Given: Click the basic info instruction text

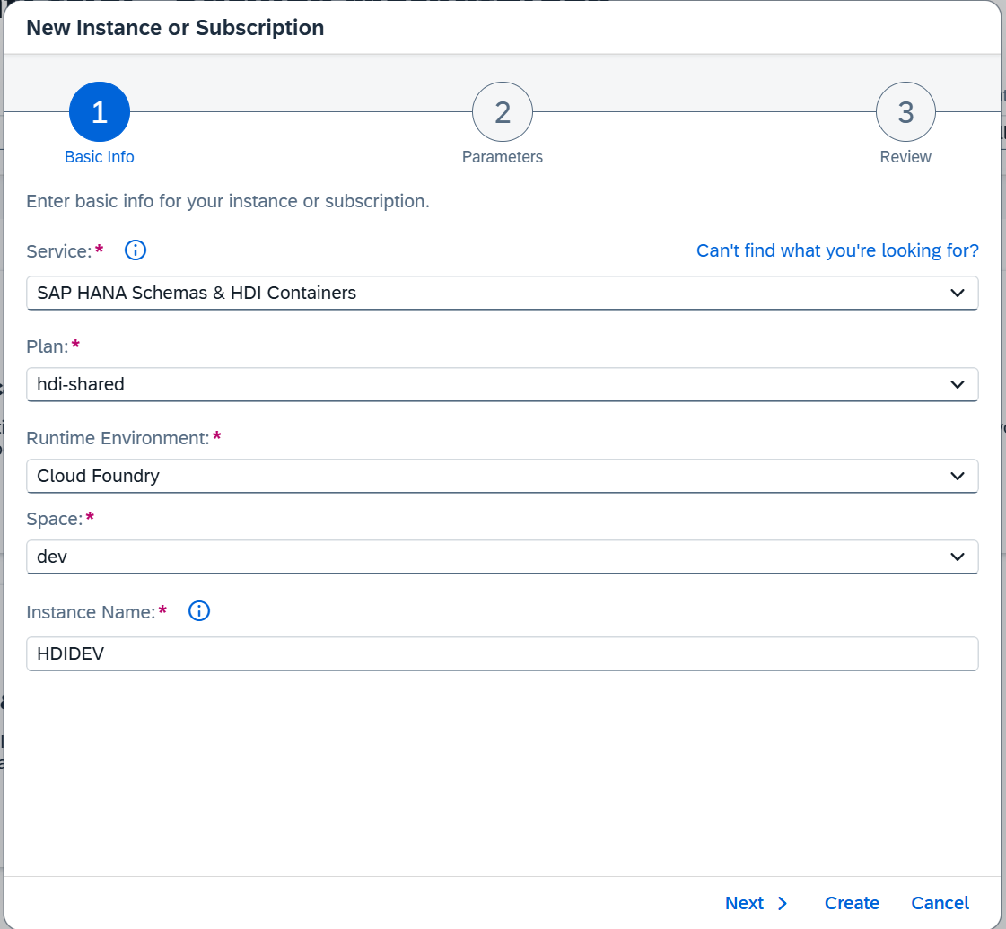Looking at the screenshot, I should (x=228, y=201).
